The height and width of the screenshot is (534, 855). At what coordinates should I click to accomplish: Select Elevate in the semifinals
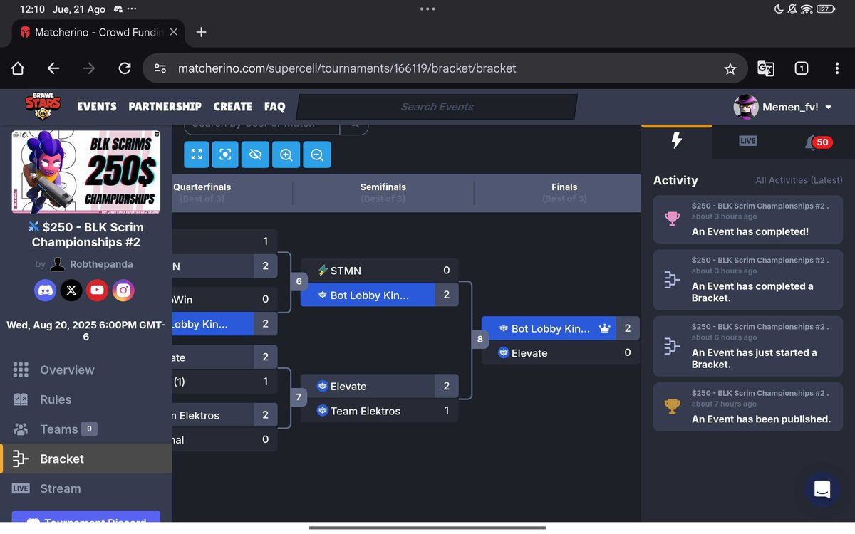point(379,386)
